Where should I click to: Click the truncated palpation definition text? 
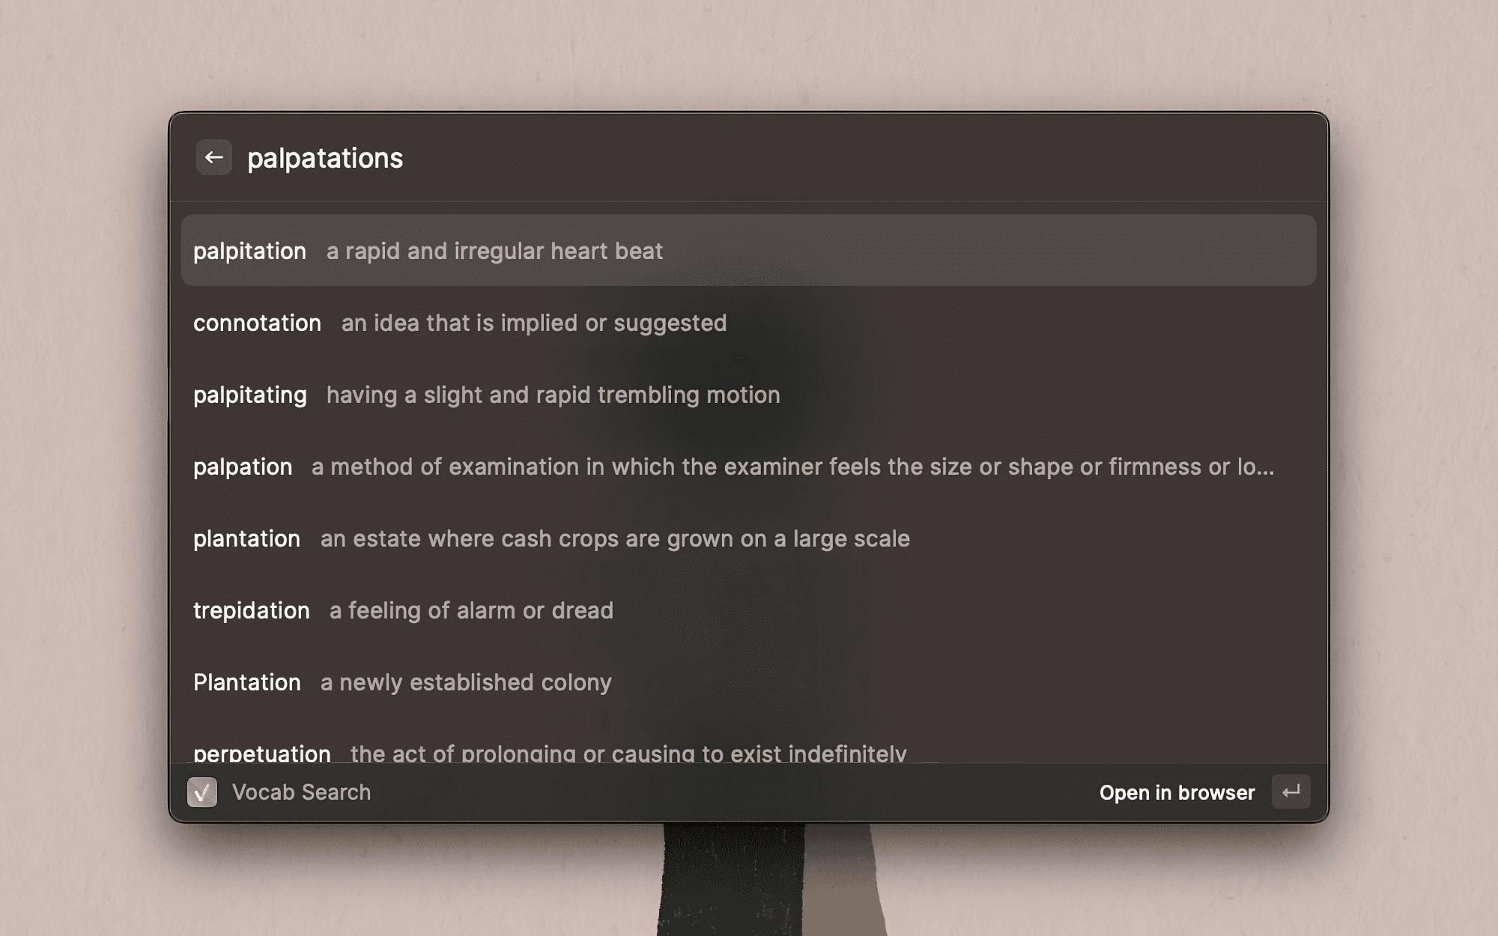(792, 467)
